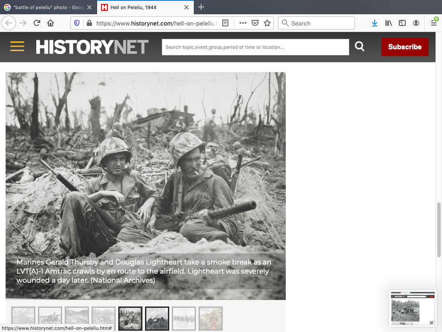Click the HistoryNet logo link
Viewport: 442px width, 332px height.
(x=92, y=47)
